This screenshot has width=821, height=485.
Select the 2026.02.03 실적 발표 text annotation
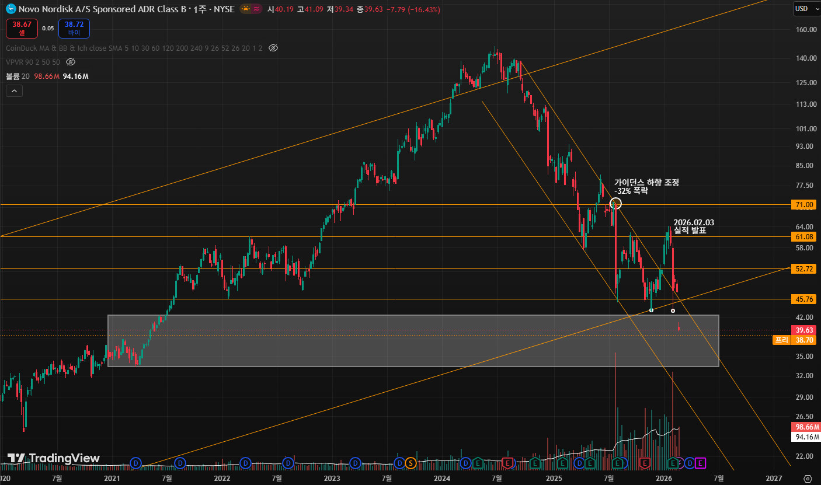694,226
